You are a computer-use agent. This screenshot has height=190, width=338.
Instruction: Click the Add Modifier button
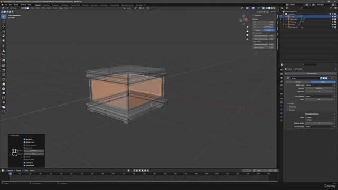(311, 74)
